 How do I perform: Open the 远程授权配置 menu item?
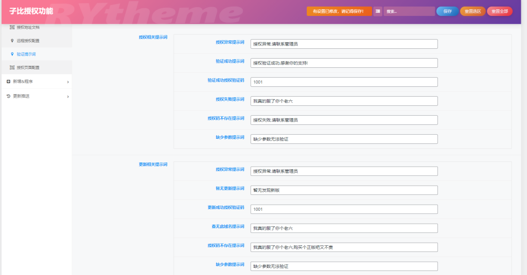tap(28, 41)
